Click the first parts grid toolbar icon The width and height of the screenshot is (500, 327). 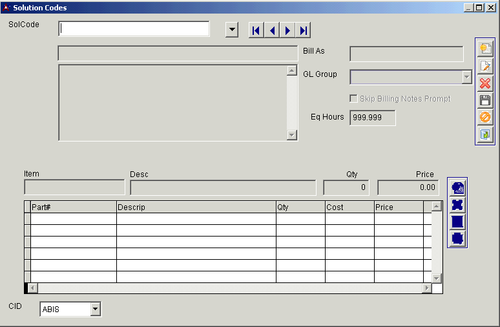[457, 188]
